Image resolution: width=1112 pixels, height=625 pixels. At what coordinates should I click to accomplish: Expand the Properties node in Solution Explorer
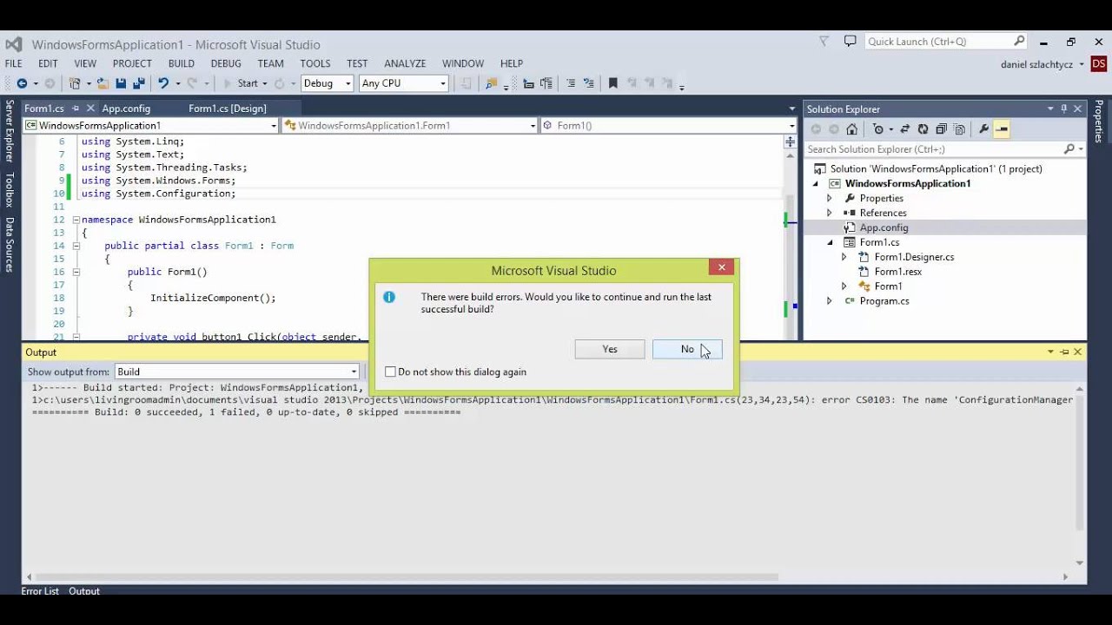click(x=829, y=198)
